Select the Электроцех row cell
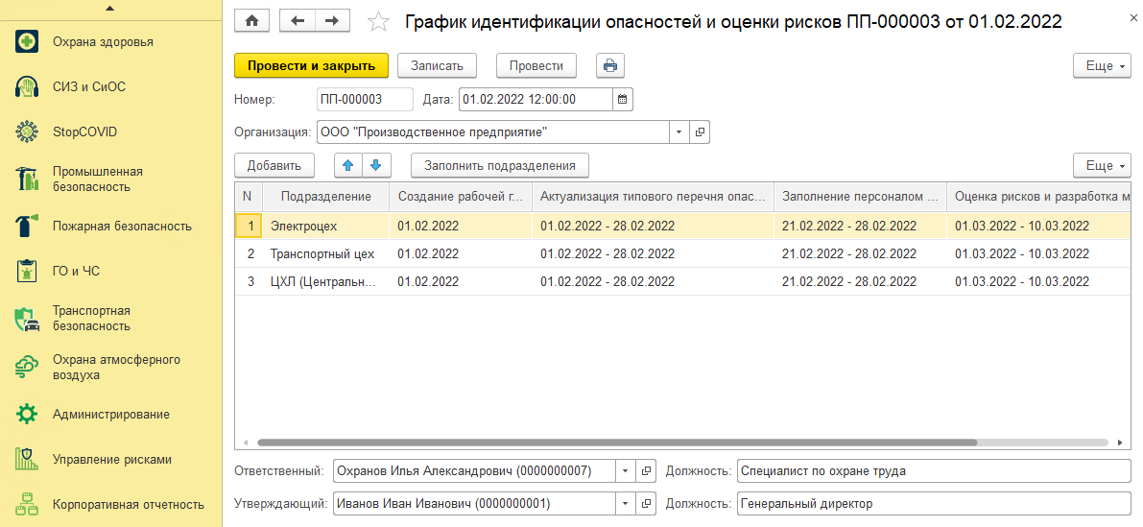The image size is (1143, 527). click(x=326, y=226)
